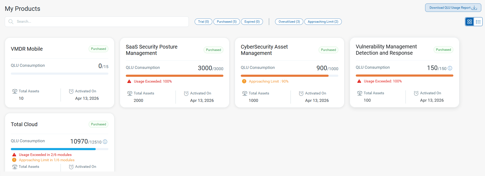This screenshot has width=485, height=176.
Task: Filter by Trial (0) products
Action: (x=203, y=22)
